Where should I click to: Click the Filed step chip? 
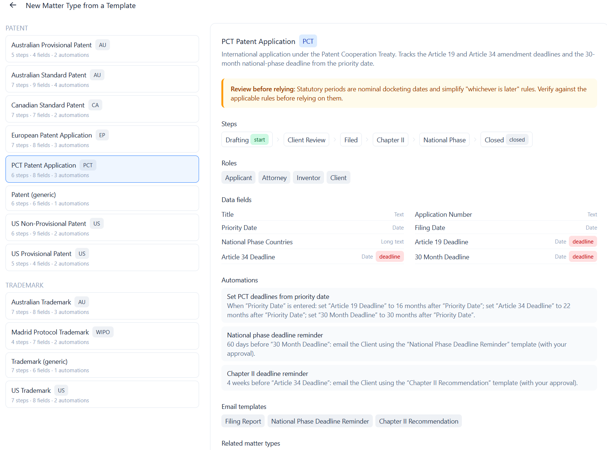click(351, 140)
